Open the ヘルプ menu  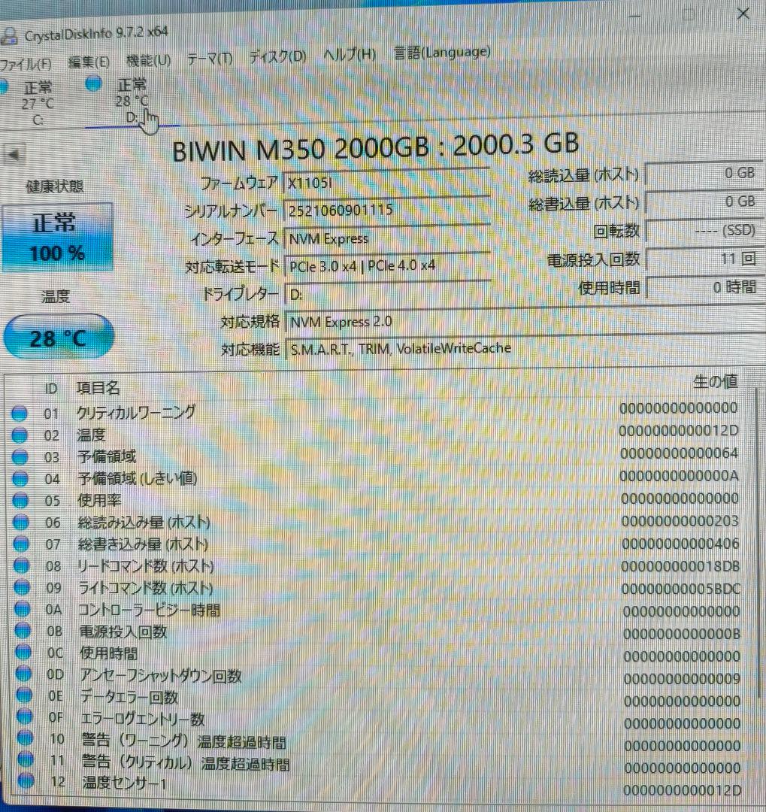click(x=348, y=54)
